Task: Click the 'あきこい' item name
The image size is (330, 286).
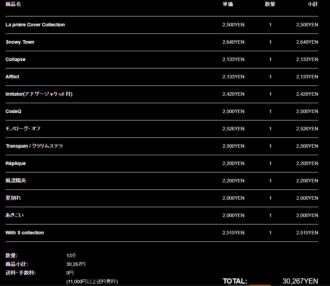Action: [14, 215]
